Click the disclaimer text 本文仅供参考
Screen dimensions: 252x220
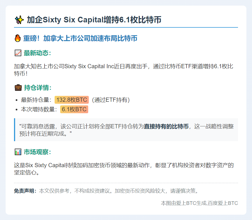(119, 191)
